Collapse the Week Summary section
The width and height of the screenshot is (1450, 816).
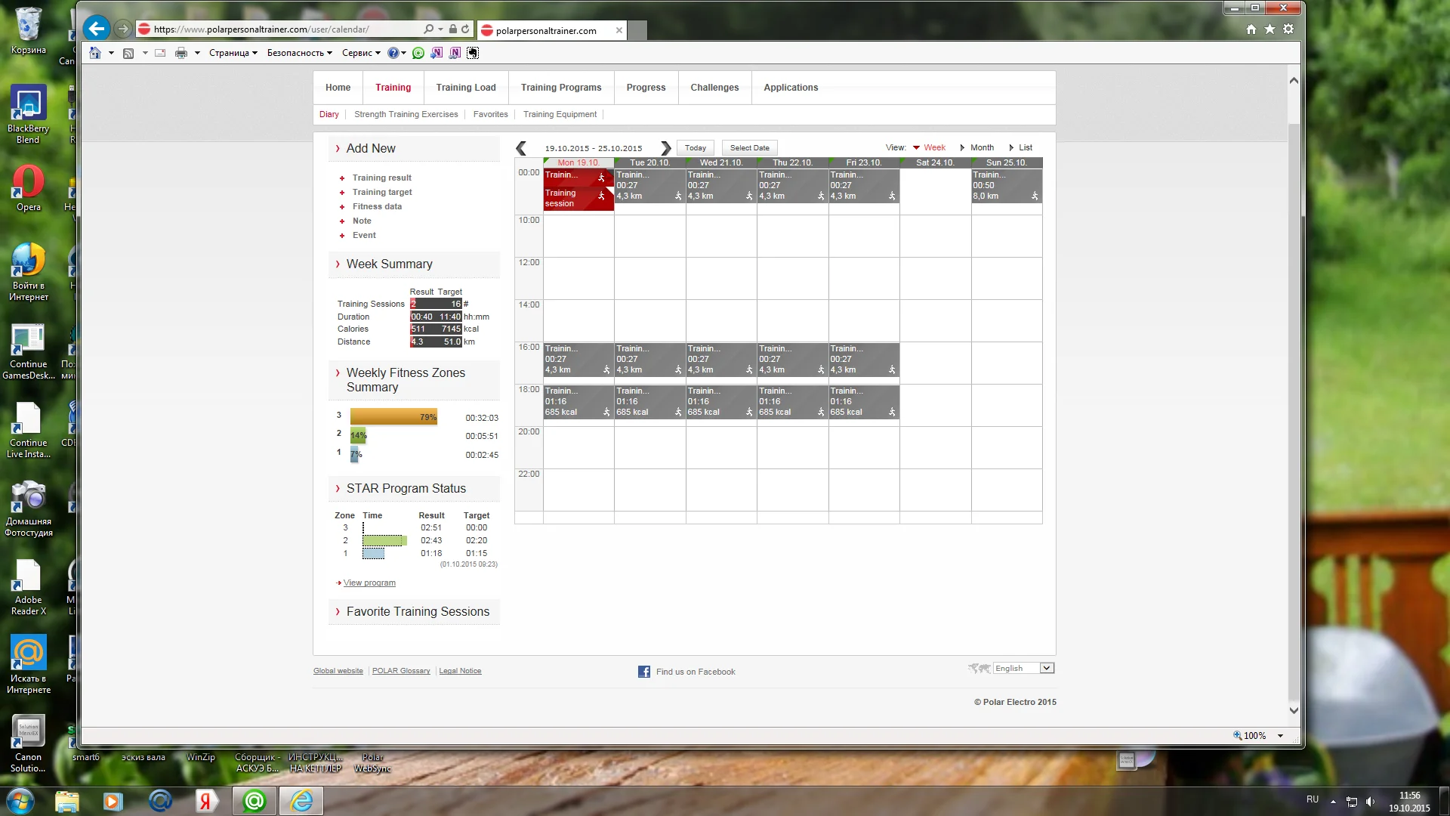389,264
